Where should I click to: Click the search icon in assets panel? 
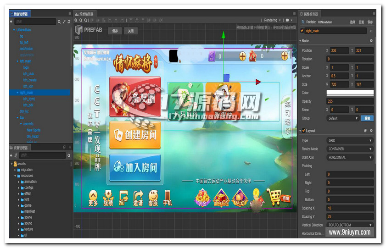[69, 155]
